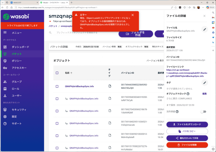Sort by 名前 column arrow
The image size is (216, 152).
tap(71, 73)
